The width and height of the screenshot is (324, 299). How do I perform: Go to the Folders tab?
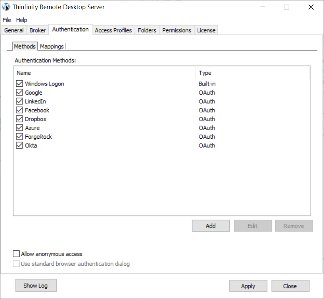click(x=147, y=30)
